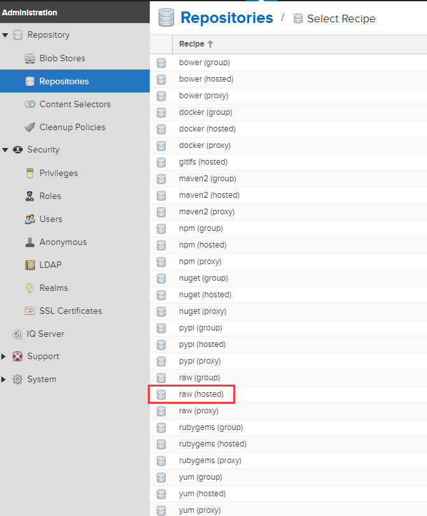Select the maven2 (group) recipe
Viewport: 427px width, 516px height.
point(288,179)
